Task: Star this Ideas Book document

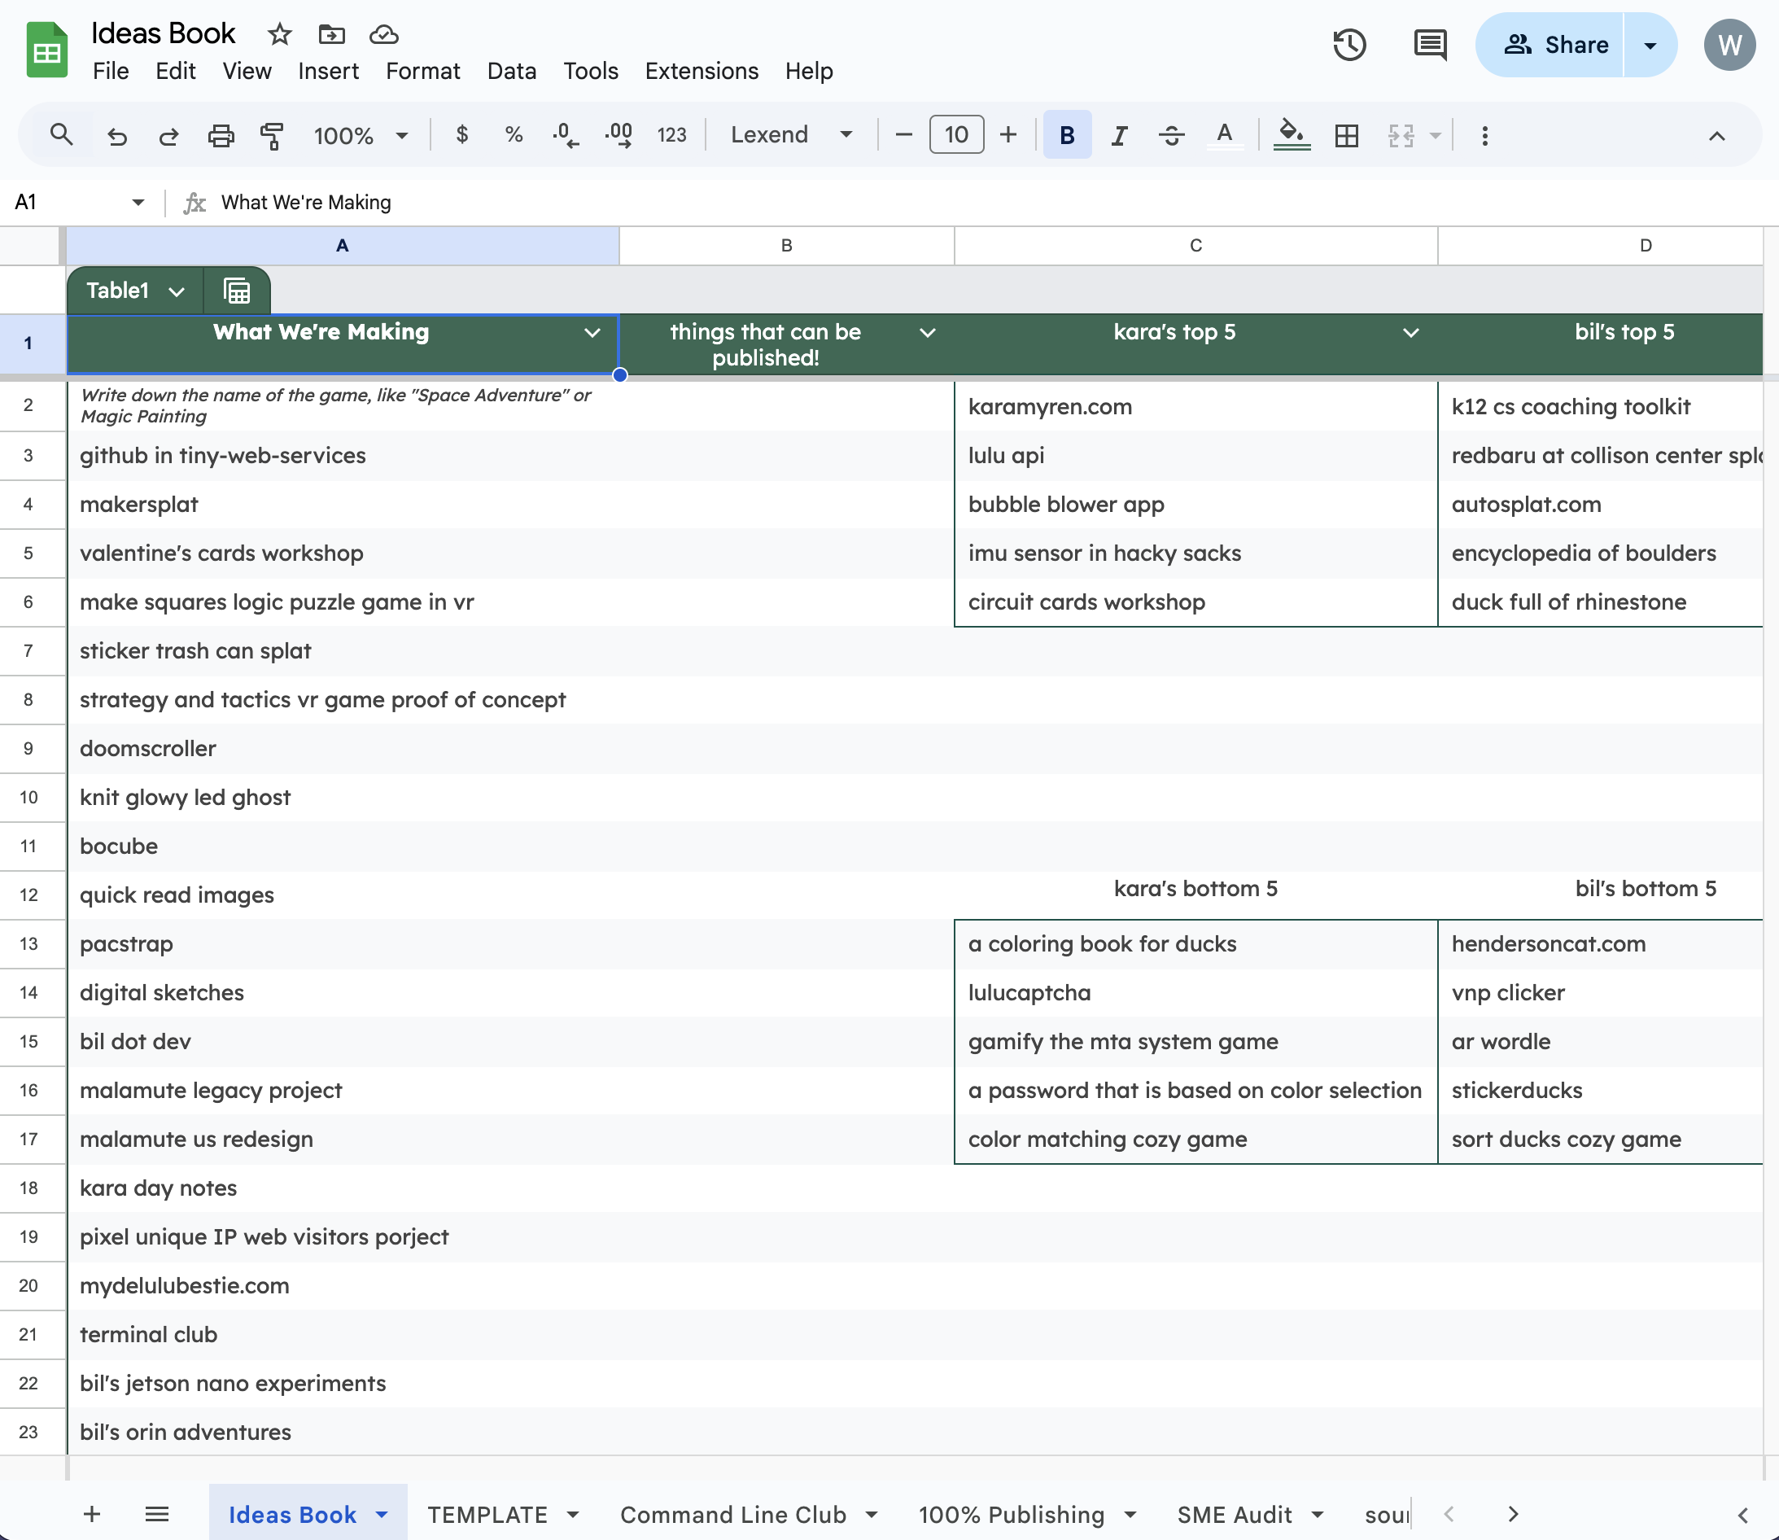Action: pyautogui.click(x=279, y=34)
